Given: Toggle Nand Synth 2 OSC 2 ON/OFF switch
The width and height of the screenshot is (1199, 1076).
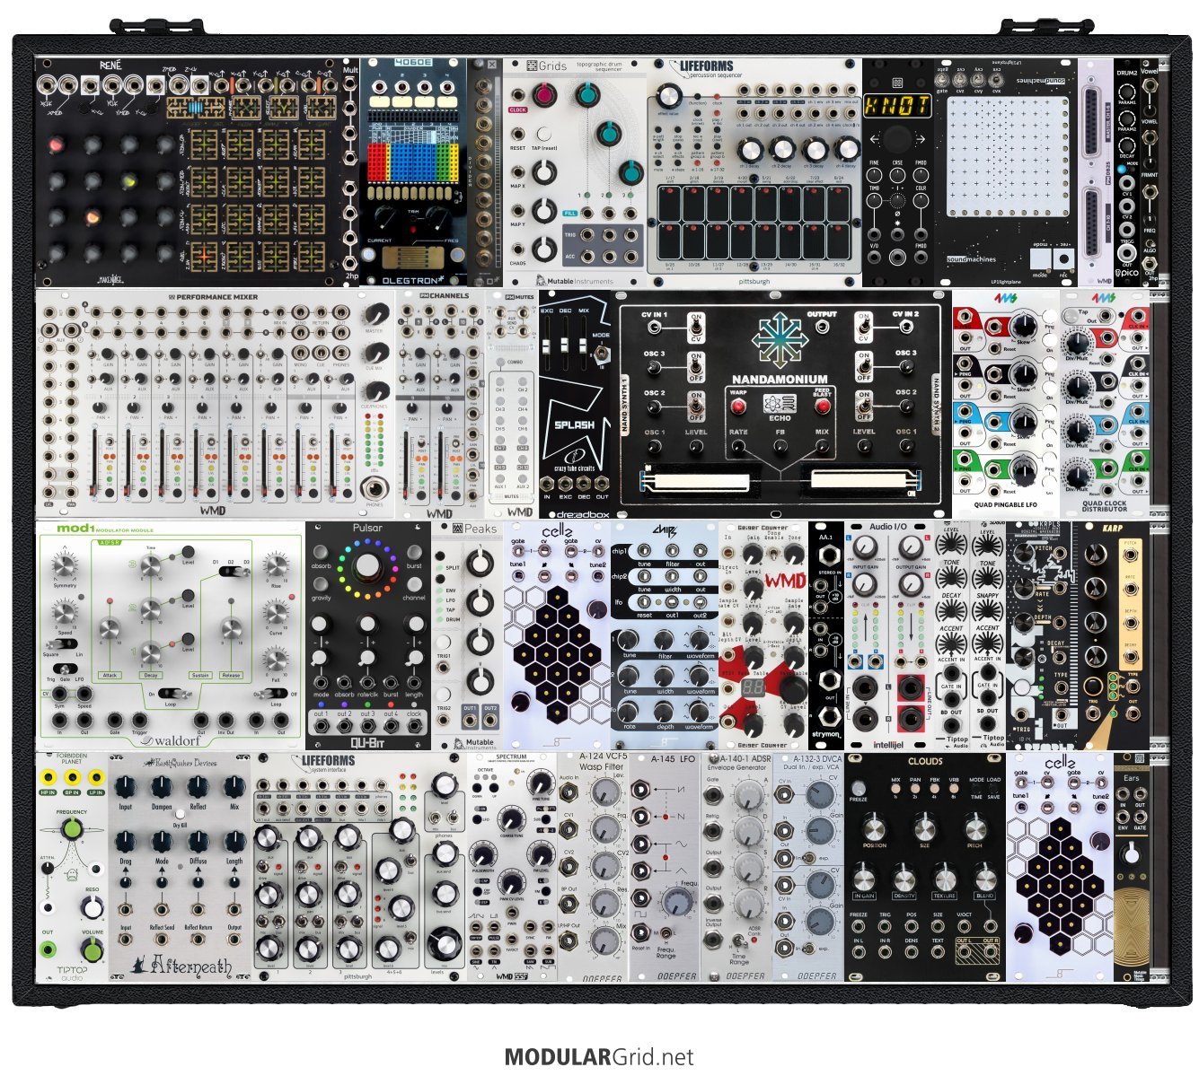Looking at the screenshot, I should (x=863, y=406).
